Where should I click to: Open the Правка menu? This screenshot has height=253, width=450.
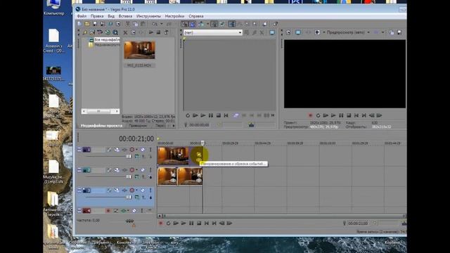97,16
